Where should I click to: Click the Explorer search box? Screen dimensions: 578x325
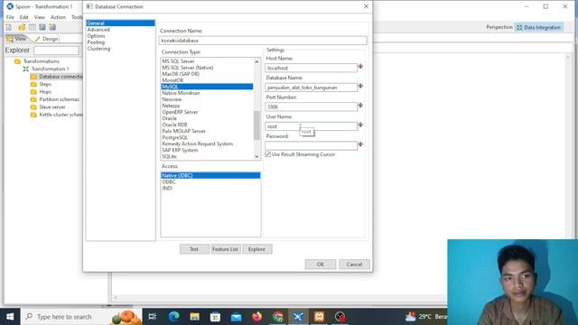click(x=56, y=51)
